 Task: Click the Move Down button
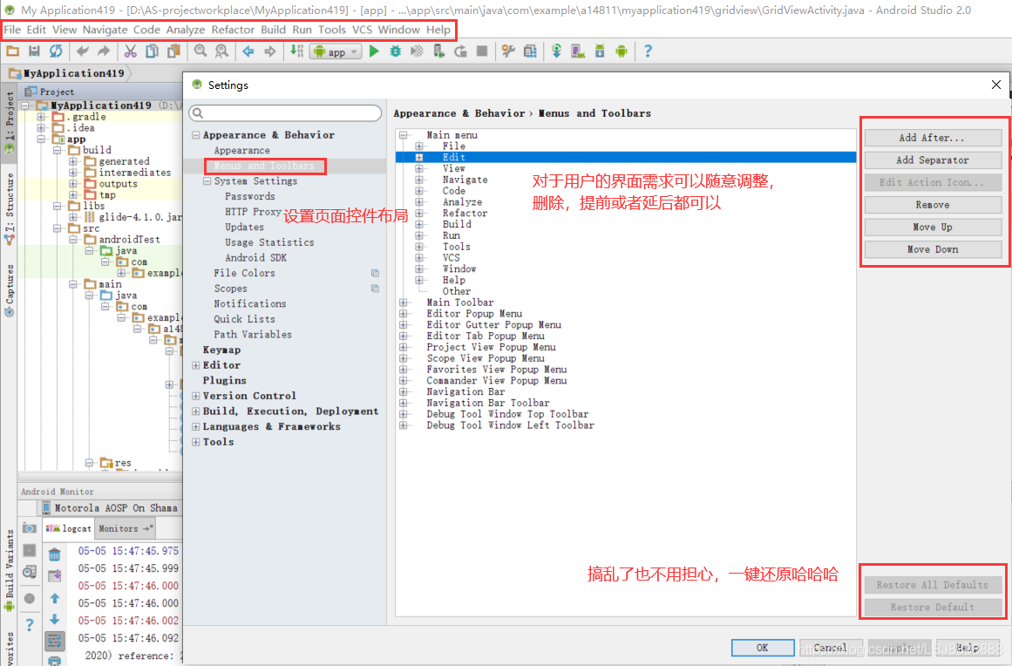pyautogui.click(x=933, y=249)
